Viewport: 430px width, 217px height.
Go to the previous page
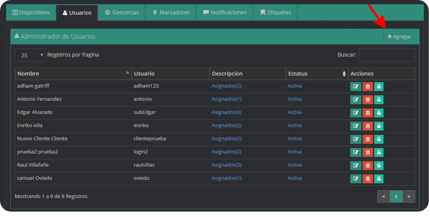pos(384,196)
